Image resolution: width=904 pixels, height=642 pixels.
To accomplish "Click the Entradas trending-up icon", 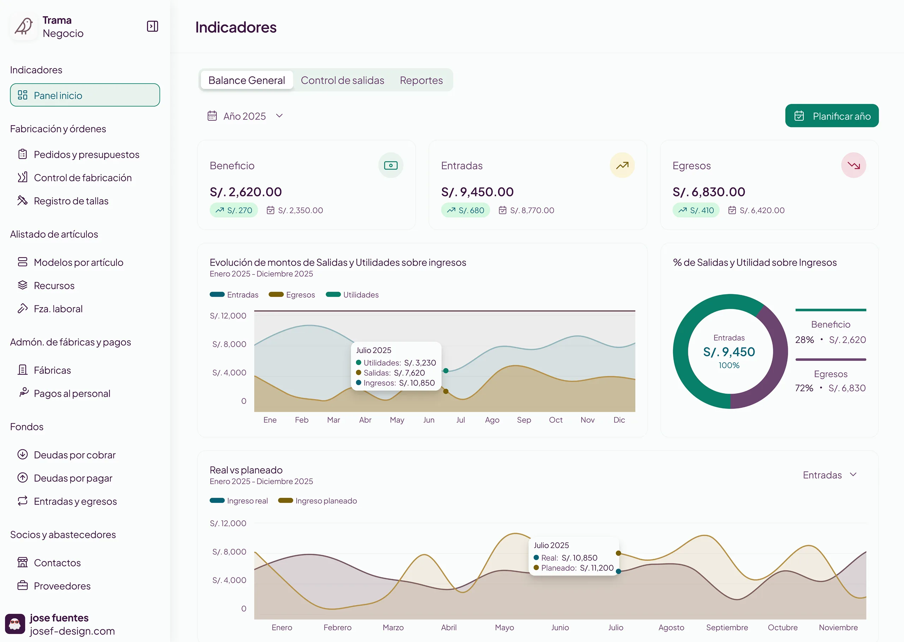I will pyautogui.click(x=622, y=165).
